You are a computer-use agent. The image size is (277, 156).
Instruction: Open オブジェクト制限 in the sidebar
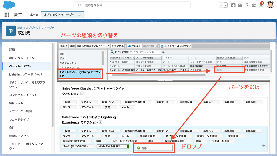(x=20, y=111)
